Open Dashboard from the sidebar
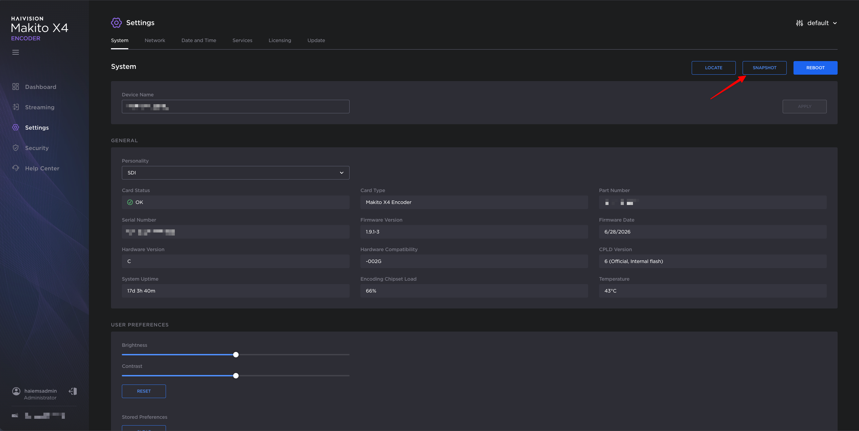This screenshot has height=431, width=859. [x=41, y=87]
